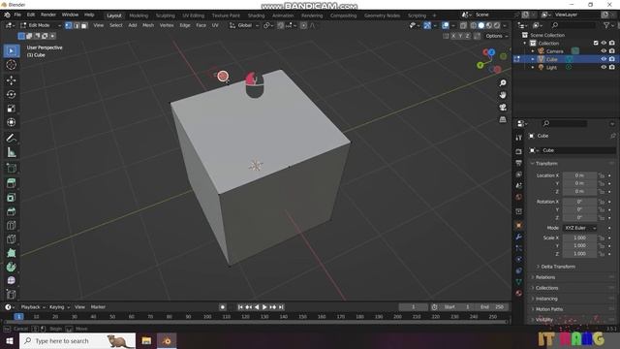Open Playback dropdown in timeline

(33, 307)
